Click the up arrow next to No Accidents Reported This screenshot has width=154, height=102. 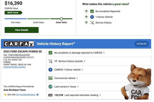click(x=86, y=11)
